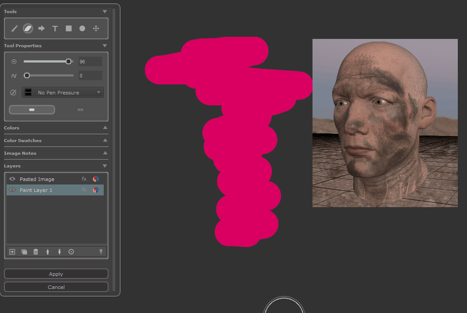
Task: Select the Move tool
Action: (x=96, y=28)
